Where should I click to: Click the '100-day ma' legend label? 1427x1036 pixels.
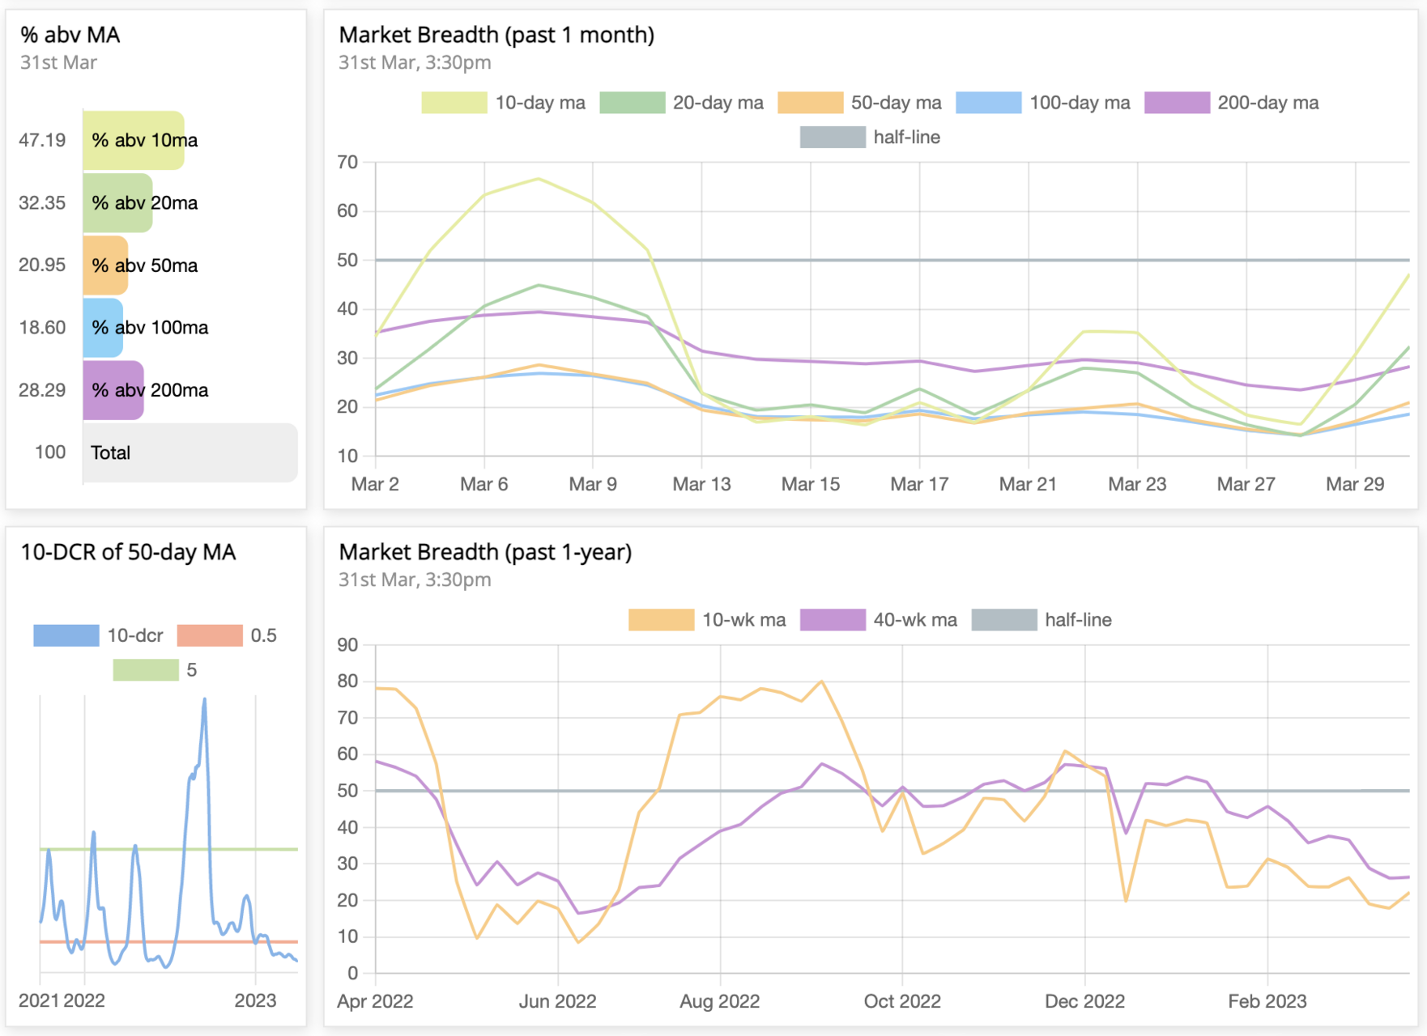click(x=1080, y=103)
